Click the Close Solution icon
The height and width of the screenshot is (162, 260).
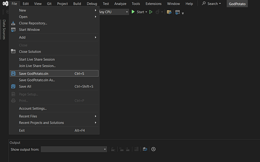(x=13, y=51)
